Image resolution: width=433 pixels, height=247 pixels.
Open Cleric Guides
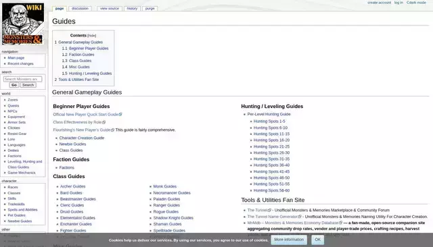(72, 205)
